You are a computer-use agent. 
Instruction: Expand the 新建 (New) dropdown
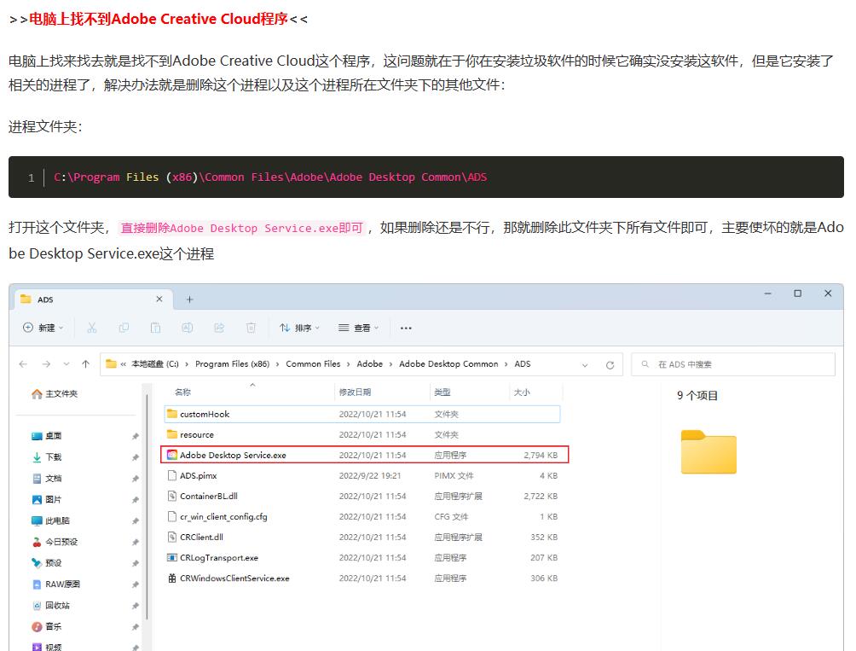click(43, 328)
